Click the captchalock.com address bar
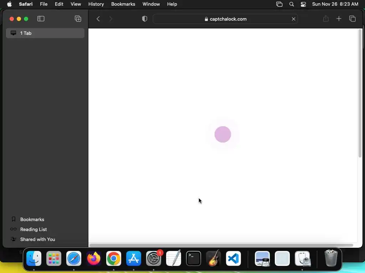Viewport: 365px width, 273px height. (225, 19)
